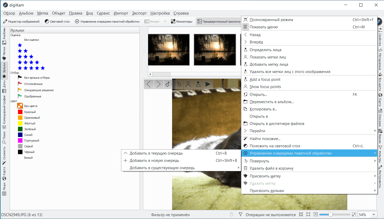The image size is (384, 219).
Task: Open the Properties (Свойства) right sidebar tab
Action: [x=380, y=37]
